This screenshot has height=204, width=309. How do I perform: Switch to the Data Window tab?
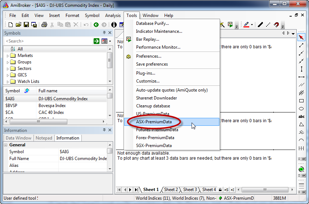pos(18,138)
